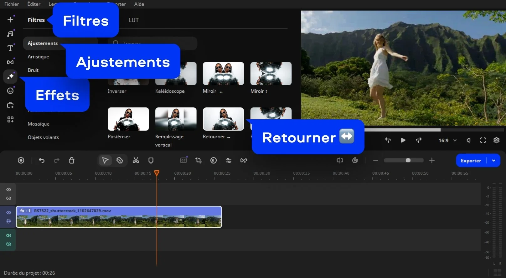Select the crop tool in timeline toolbar
506x278 pixels.
[199, 161]
